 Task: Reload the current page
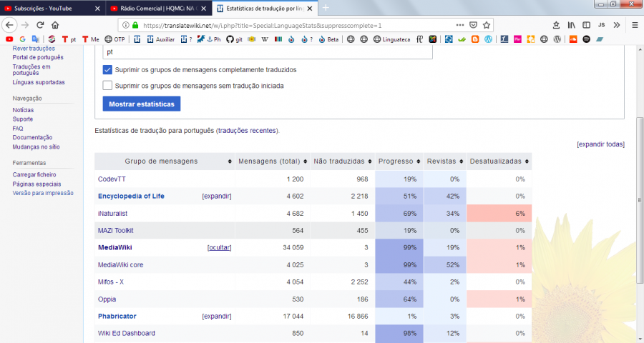click(40, 25)
